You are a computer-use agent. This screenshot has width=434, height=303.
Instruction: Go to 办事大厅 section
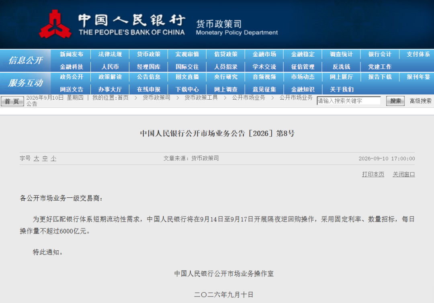coord(110,89)
